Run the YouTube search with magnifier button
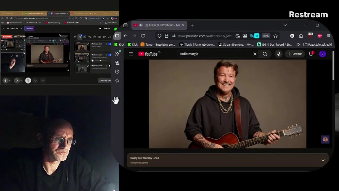This screenshot has height=191, width=339. [265, 54]
